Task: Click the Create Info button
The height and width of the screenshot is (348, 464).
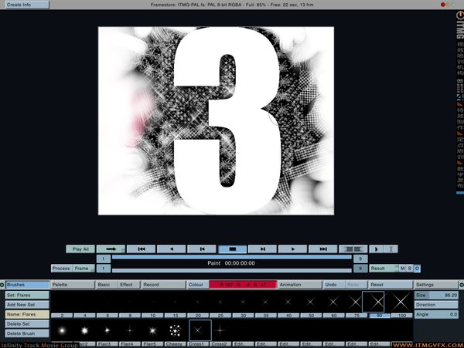Action: tap(27, 5)
